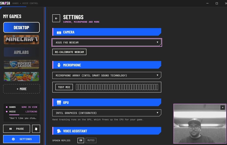Viewport: 227px width, 145px height.
Task: Click the microphone icon in Microphone header
Action: 59,65
